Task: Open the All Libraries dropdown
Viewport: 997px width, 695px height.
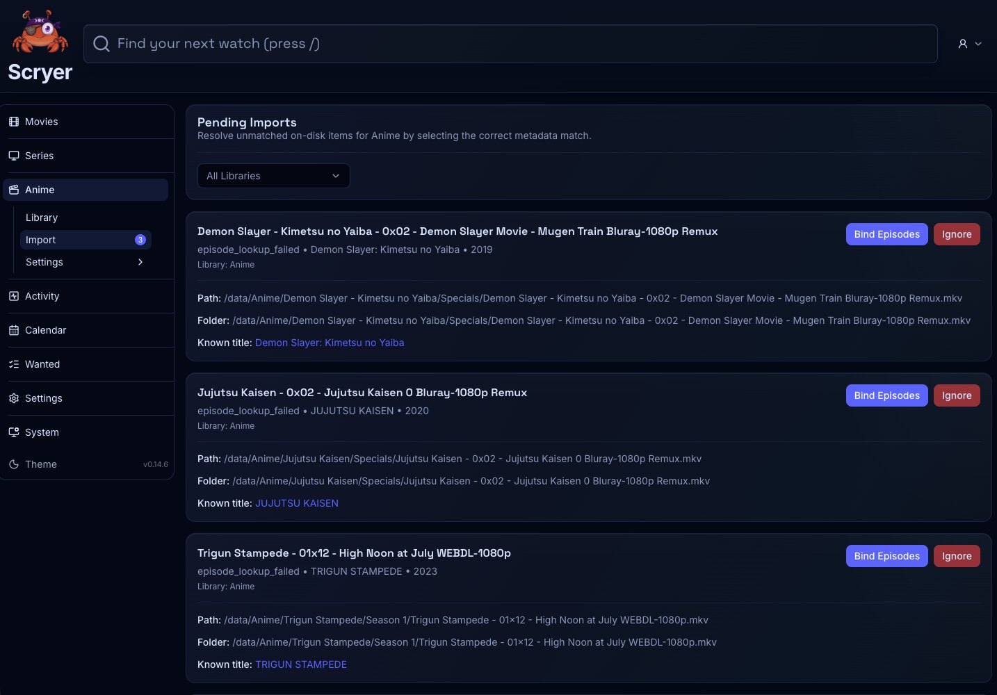Action: [273, 176]
